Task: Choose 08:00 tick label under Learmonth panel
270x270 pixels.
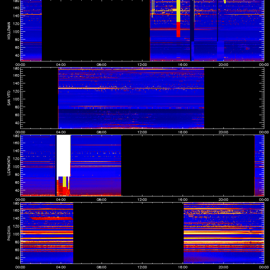Action: 102,200
